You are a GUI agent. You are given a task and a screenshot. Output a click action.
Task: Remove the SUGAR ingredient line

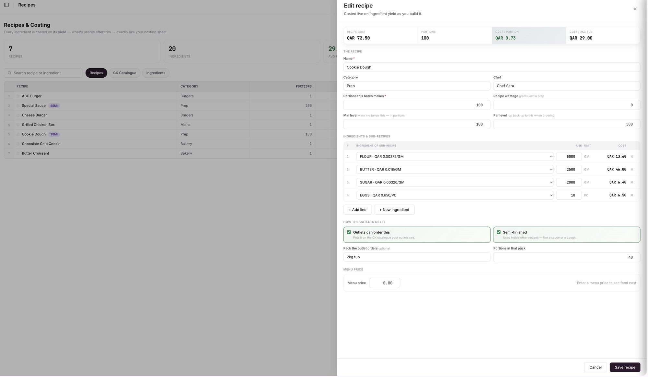pyautogui.click(x=632, y=183)
